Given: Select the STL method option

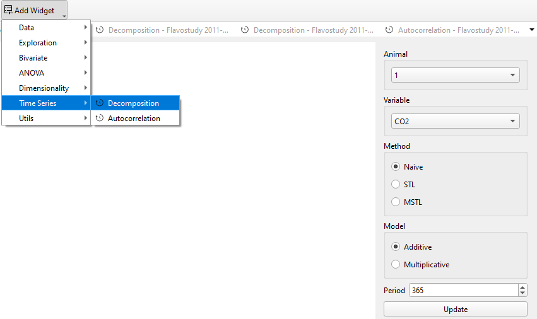Looking at the screenshot, I should 396,185.
